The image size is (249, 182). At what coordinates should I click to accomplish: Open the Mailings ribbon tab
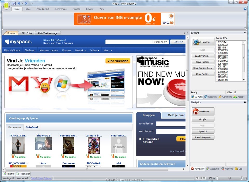(x=76, y=9)
